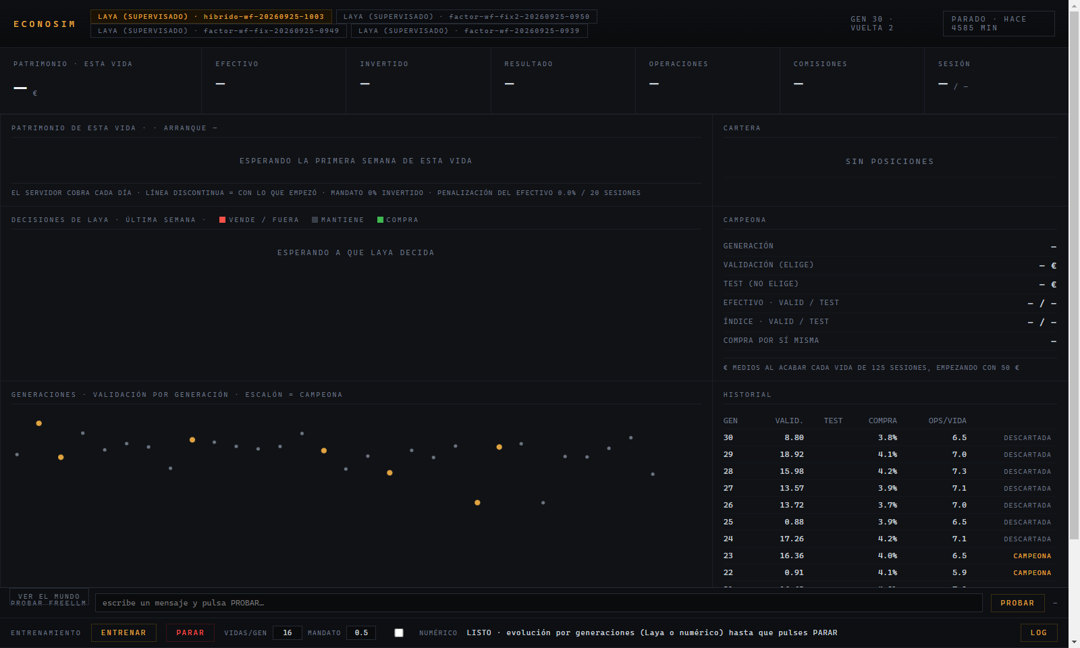
Task: Click the ESPERANDO A QUE LAYA DECIDA message
Action: 356,253
